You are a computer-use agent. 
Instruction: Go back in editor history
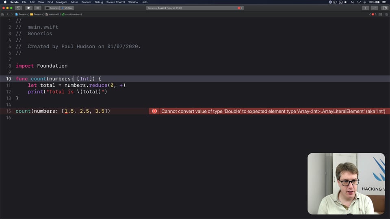click(x=8, y=14)
